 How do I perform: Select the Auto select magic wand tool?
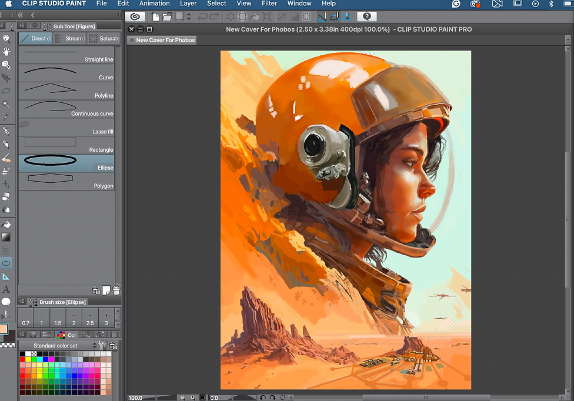(6, 104)
